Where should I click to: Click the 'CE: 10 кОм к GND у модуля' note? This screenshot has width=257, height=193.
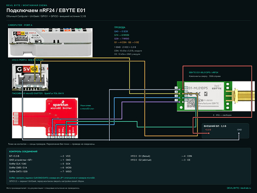pyautogui.click(x=127, y=54)
